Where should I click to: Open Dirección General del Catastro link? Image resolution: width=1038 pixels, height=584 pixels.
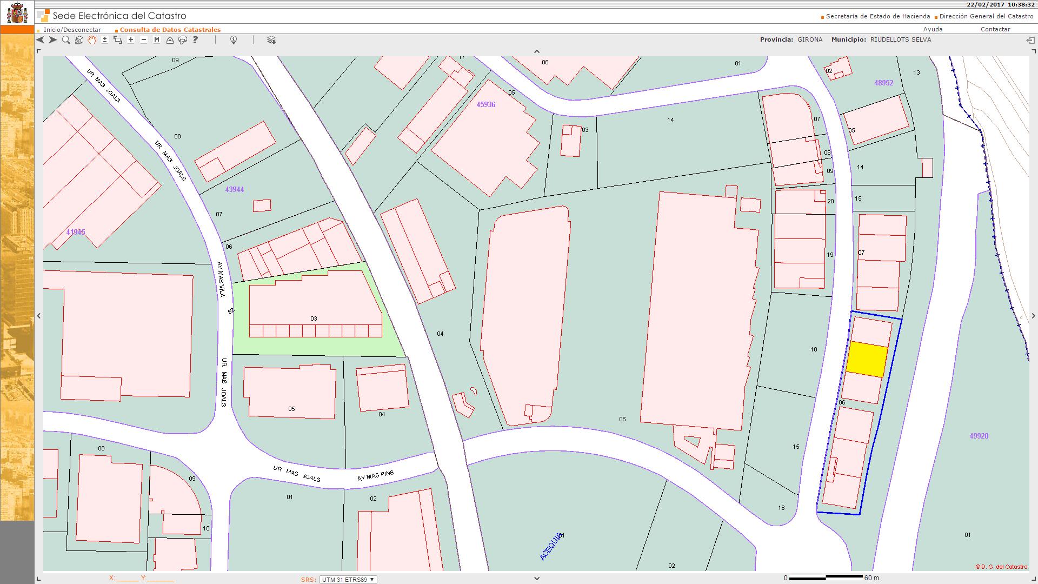(986, 16)
